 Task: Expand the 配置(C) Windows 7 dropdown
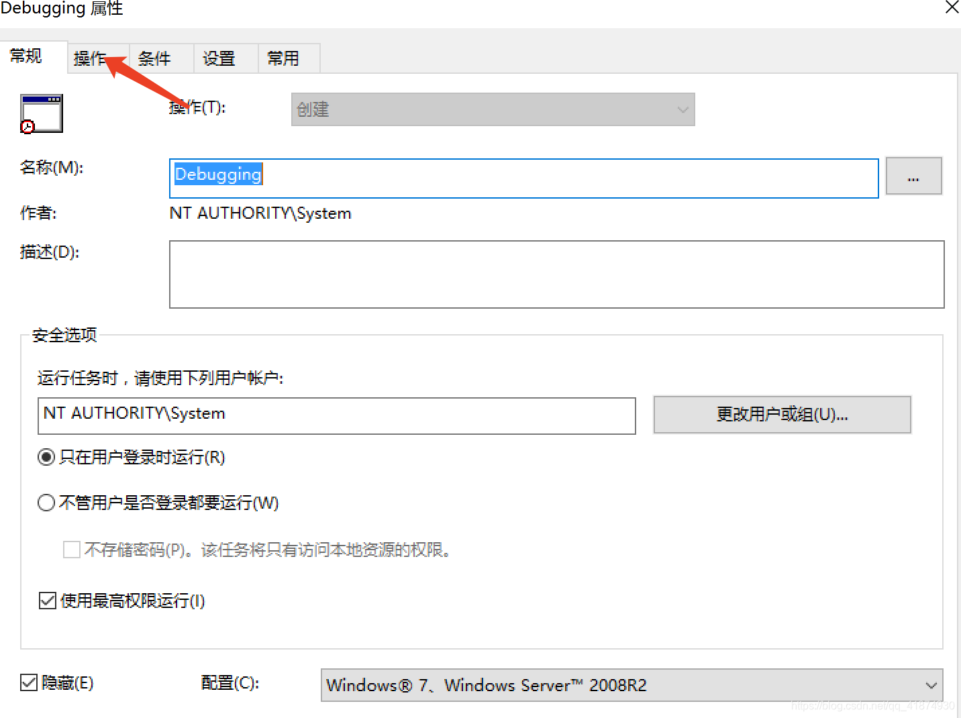pos(631,685)
